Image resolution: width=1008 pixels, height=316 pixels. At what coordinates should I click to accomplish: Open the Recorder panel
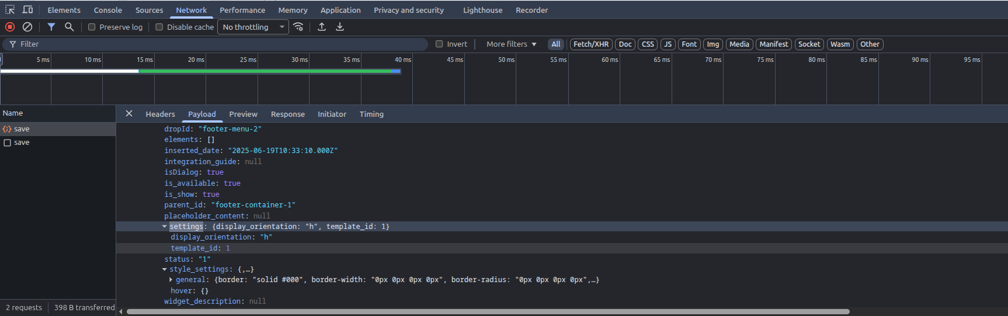[532, 10]
